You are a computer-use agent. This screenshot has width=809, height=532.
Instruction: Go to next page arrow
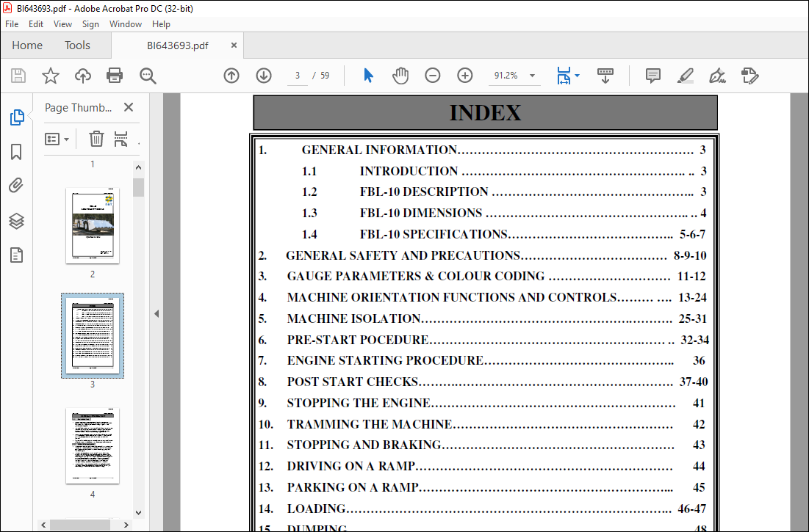point(264,76)
